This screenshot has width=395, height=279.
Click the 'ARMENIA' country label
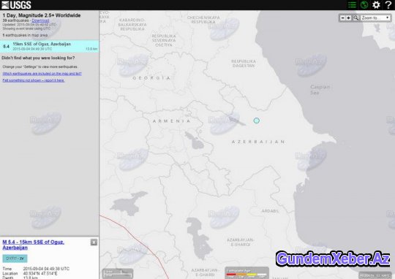click(x=171, y=121)
